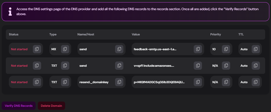Copy the N/A priority in the v=spf1 row
271x112 pixels.
[226, 66]
